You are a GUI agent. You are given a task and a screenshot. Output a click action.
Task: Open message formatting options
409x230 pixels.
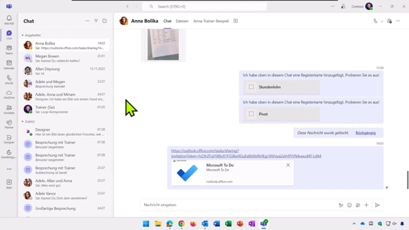tap(340, 205)
